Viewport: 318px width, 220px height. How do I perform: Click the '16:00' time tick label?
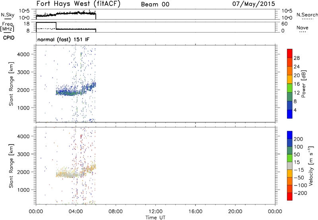[x=195, y=212]
